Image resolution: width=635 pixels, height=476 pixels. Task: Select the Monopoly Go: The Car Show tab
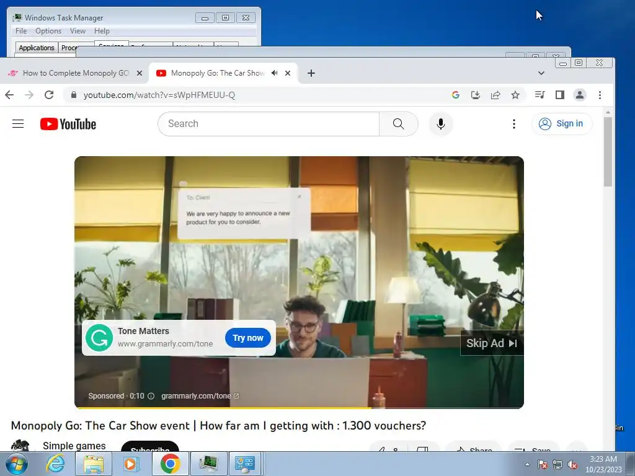(217, 73)
